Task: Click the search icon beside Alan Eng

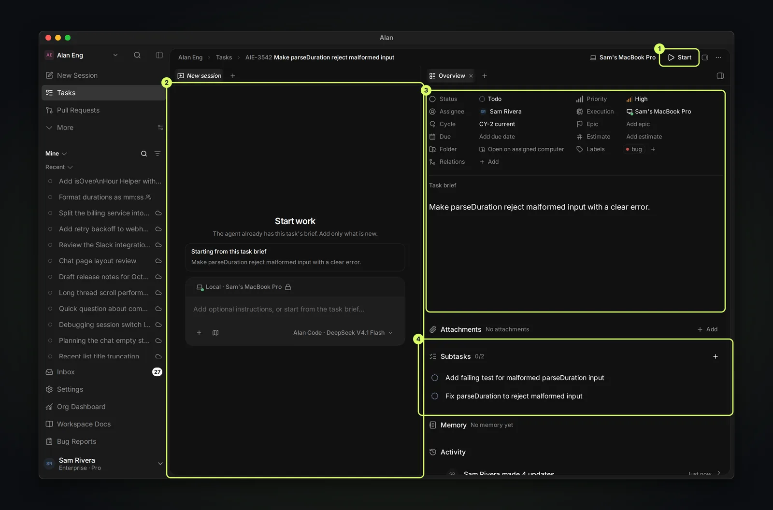Action: [x=137, y=55]
